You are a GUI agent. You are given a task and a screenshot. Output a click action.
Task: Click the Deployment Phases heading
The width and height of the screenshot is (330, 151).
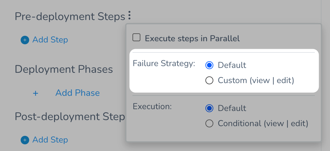click(64, 69)
